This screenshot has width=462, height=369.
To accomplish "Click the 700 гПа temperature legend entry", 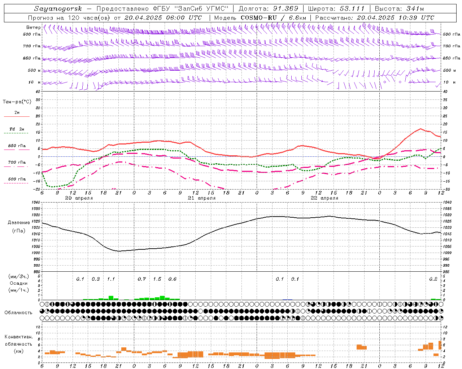I will click(17, 163).
